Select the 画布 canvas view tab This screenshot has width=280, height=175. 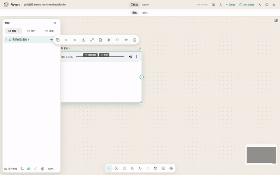tap(134, 12)
